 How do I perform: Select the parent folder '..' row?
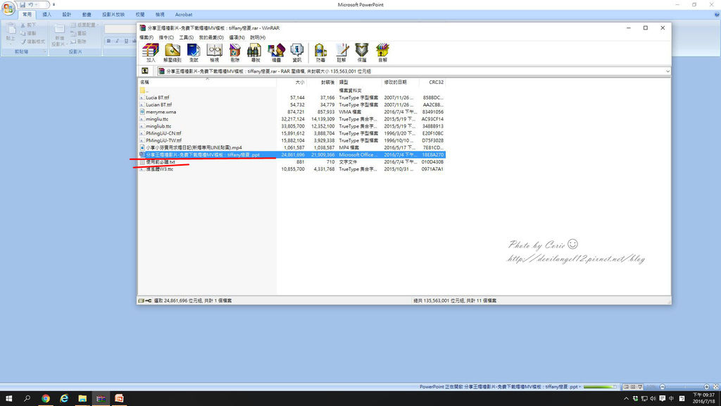pos(292,90)
